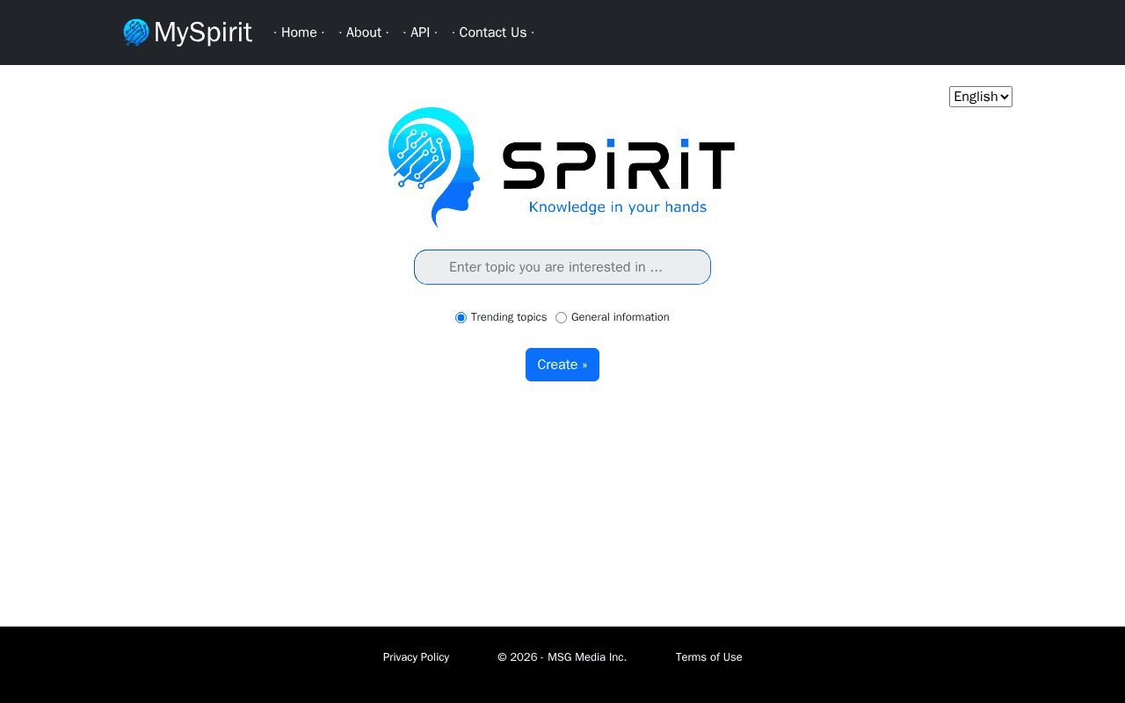The width and height of the screenshot is (1125, 703).
Task: Open the Privacy Policy link
Action: (416, 657)
